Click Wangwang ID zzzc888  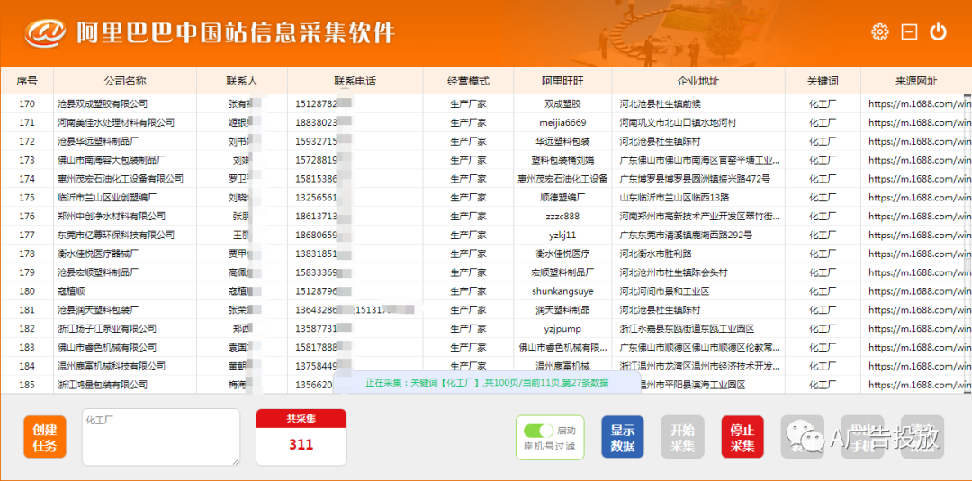(x=562, y=216)
